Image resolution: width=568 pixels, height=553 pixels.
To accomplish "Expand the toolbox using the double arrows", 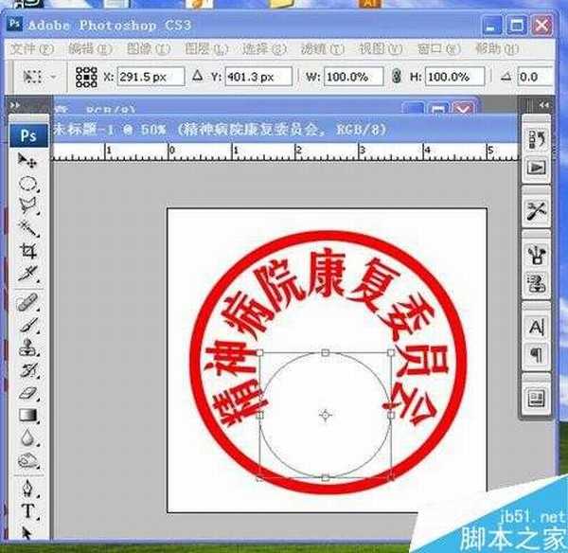I will pos(15,105).
